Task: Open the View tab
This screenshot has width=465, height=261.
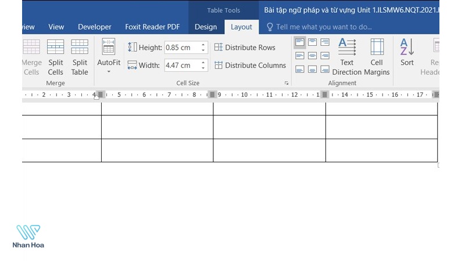Action: pyautogui.click(x=56, y=27)
